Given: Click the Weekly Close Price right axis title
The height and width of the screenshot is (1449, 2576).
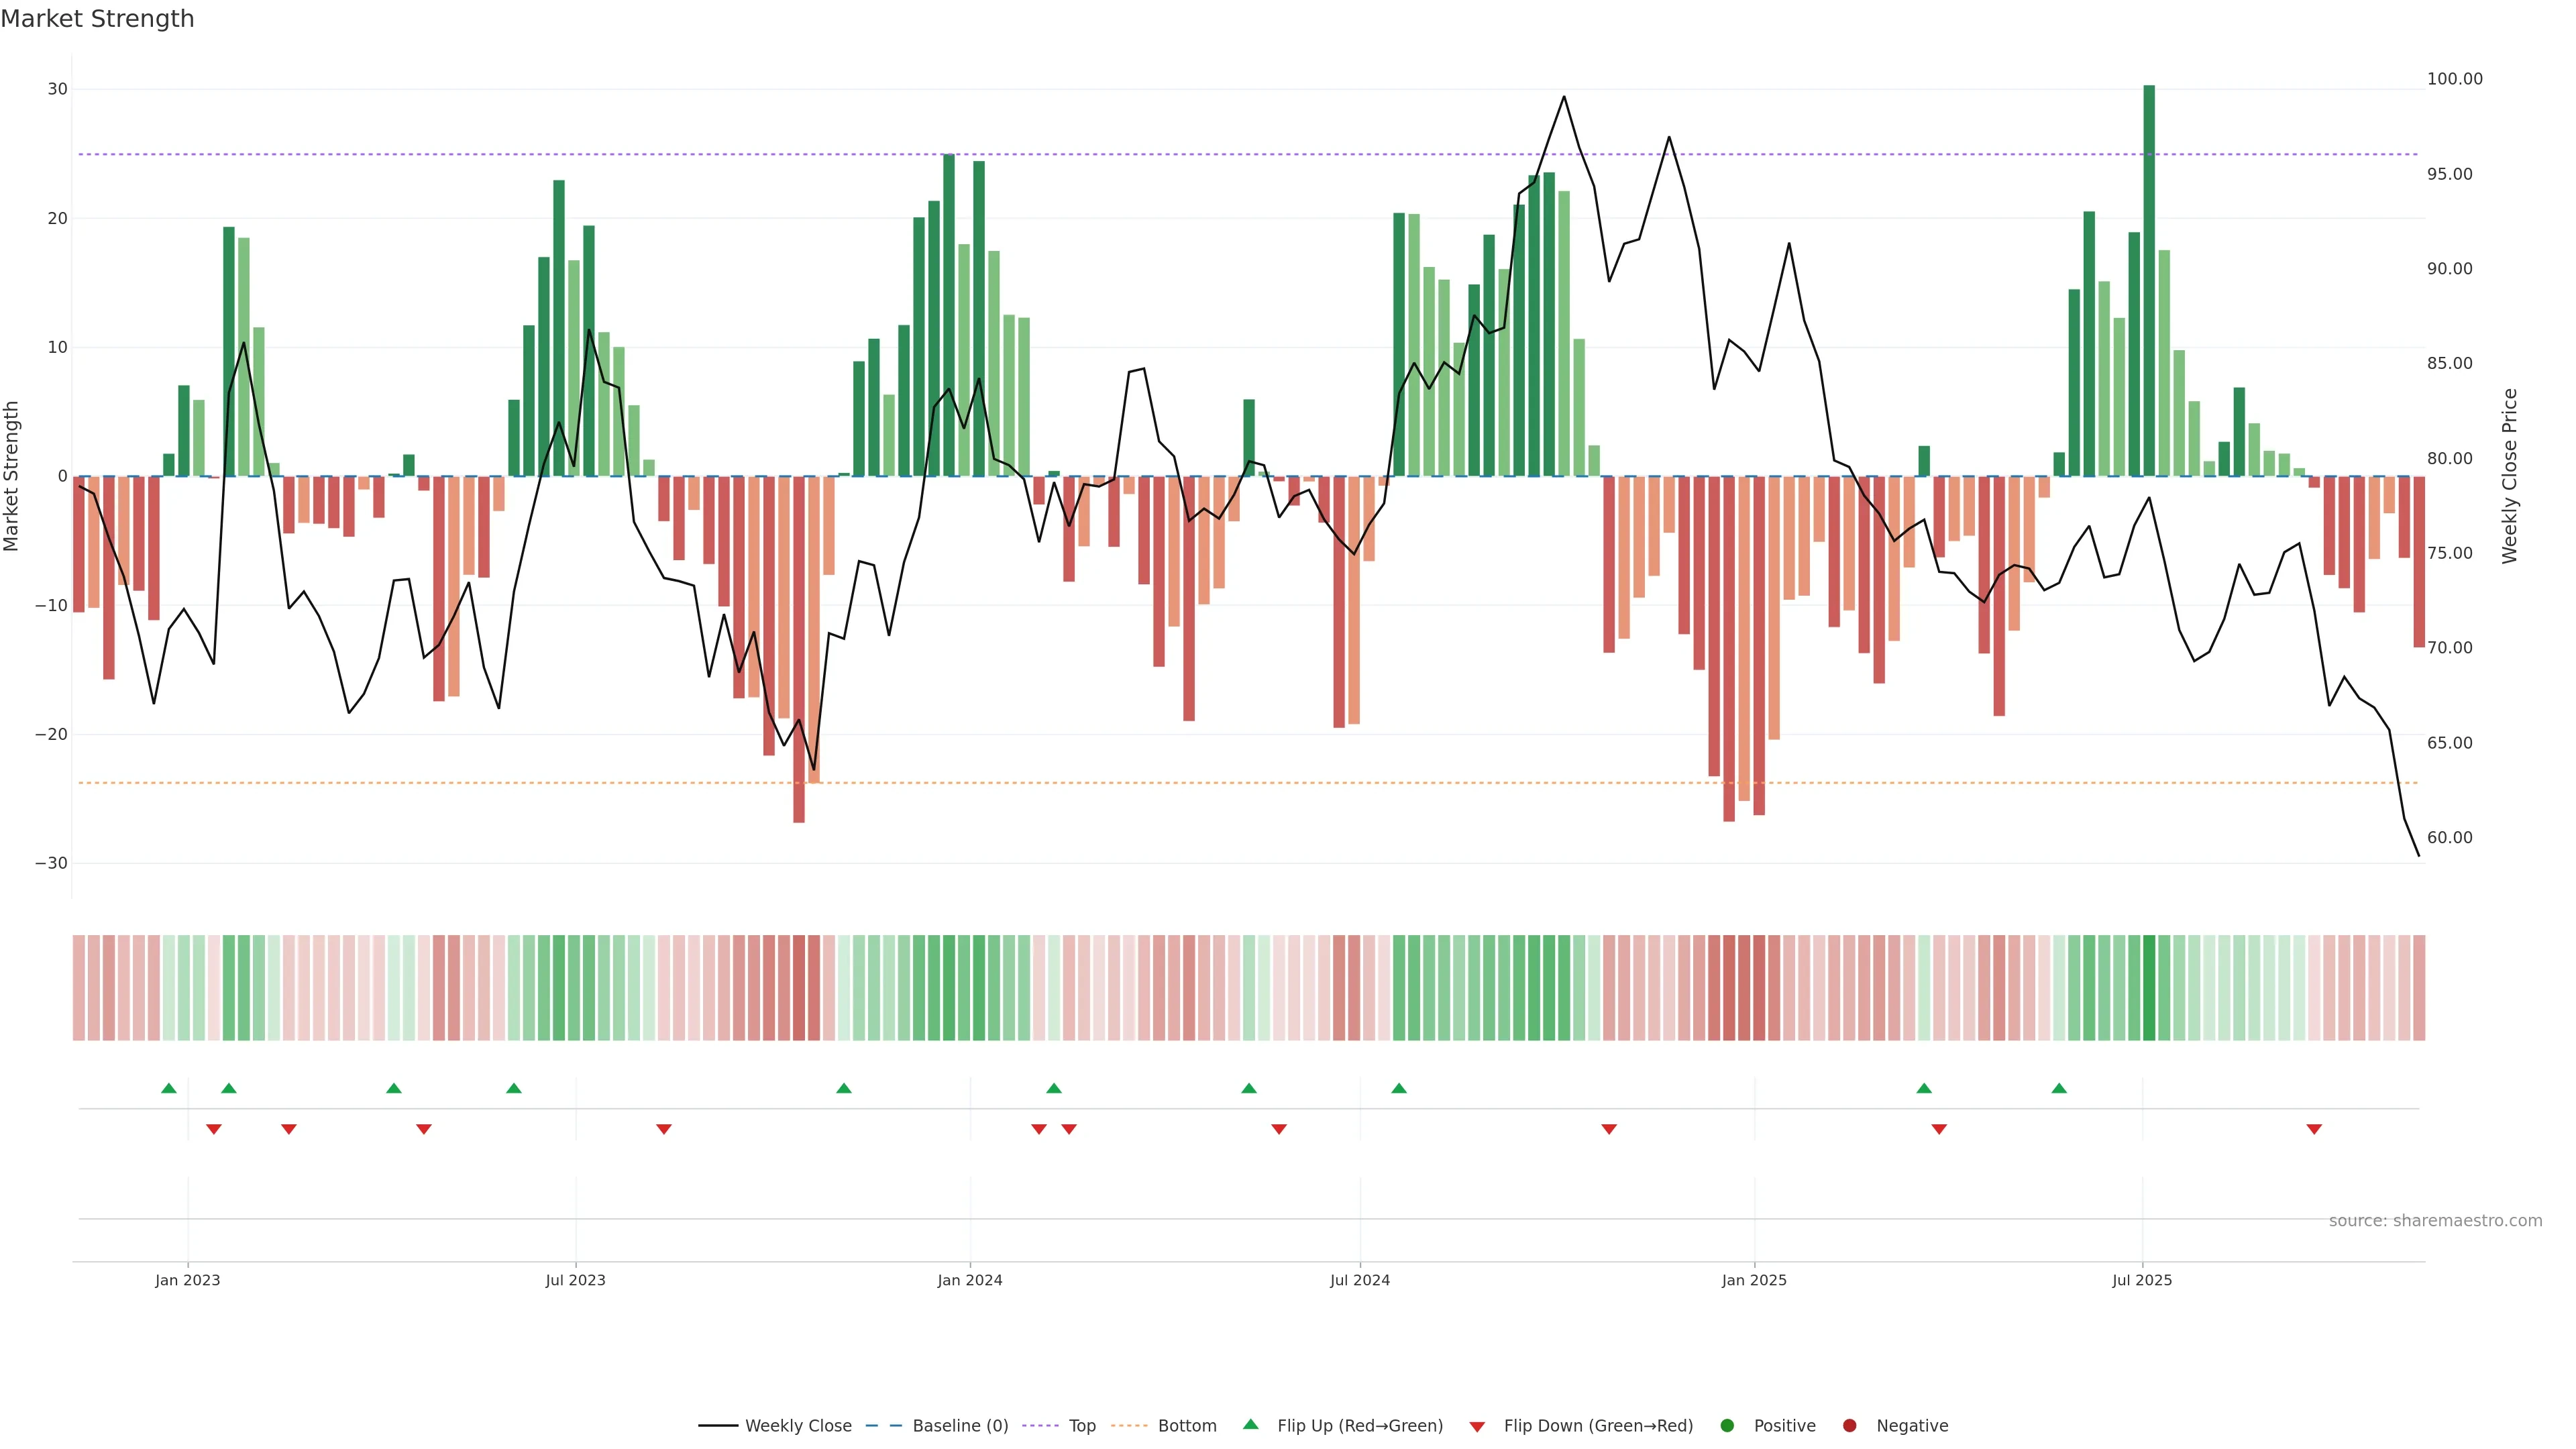Looking at the screenshot, I should [2509, 476].
